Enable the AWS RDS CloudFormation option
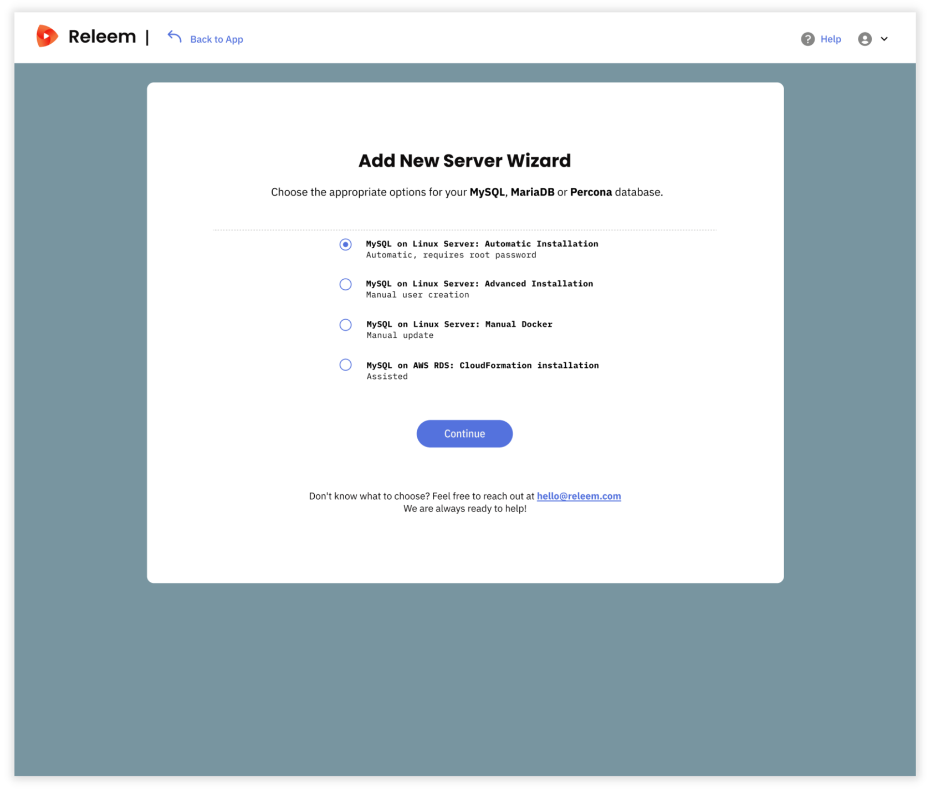This screenshot has height=789, width=931. coord(345,365)
